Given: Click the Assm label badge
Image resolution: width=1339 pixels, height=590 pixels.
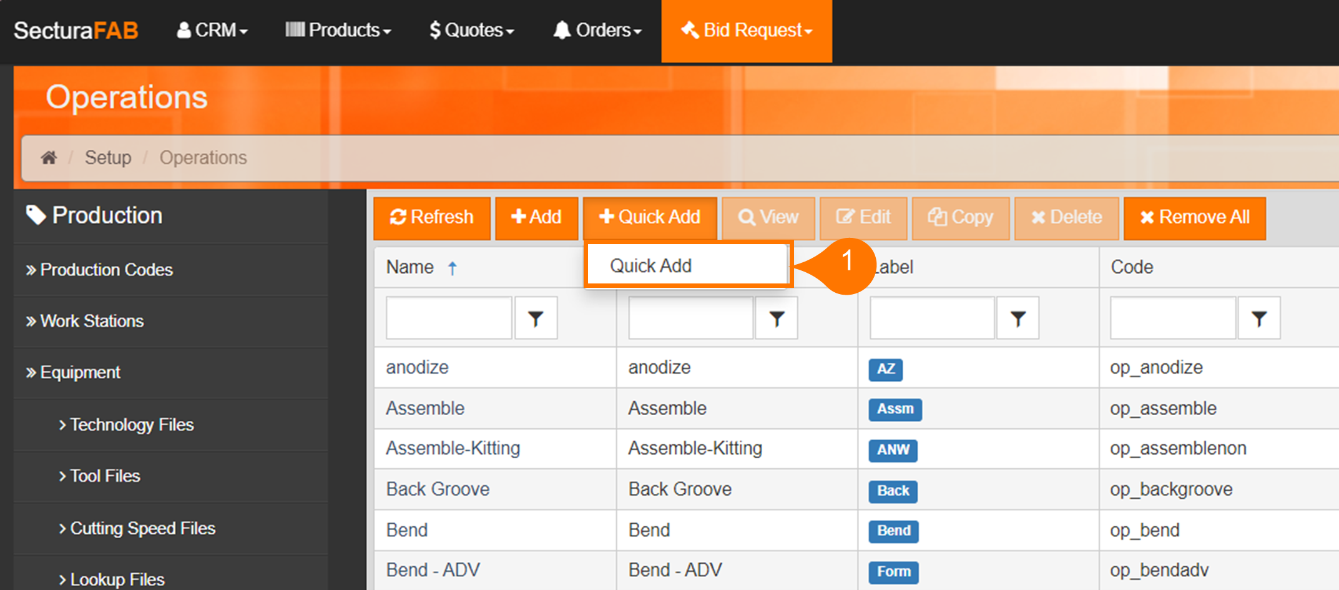Looking at the screenshot, I should coord(895,409).
